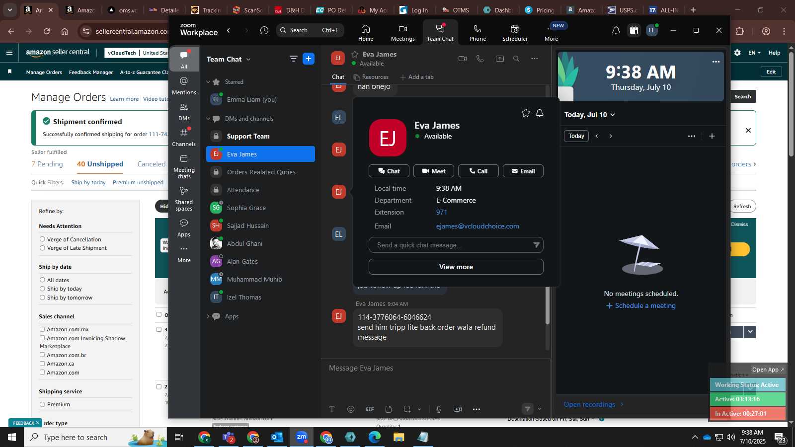
Task: Select All dates radio button
Action: click(42, 280)
